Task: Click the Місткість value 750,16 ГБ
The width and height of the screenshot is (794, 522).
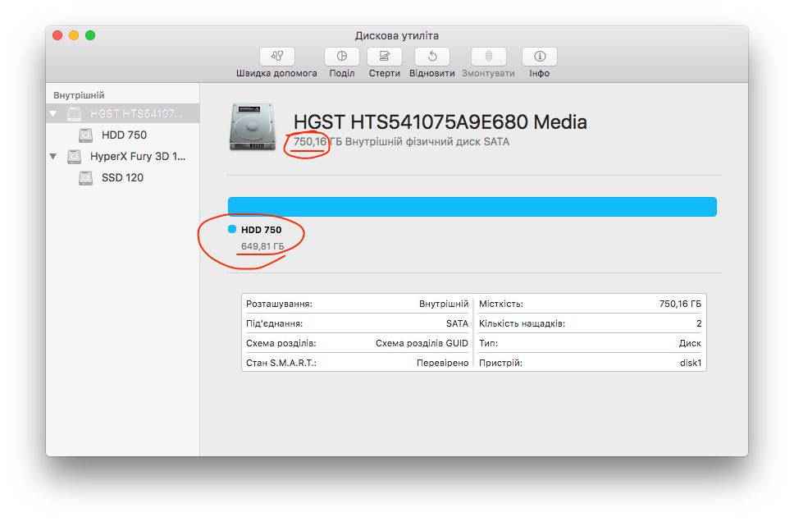Action: click(x=680, y=304)
